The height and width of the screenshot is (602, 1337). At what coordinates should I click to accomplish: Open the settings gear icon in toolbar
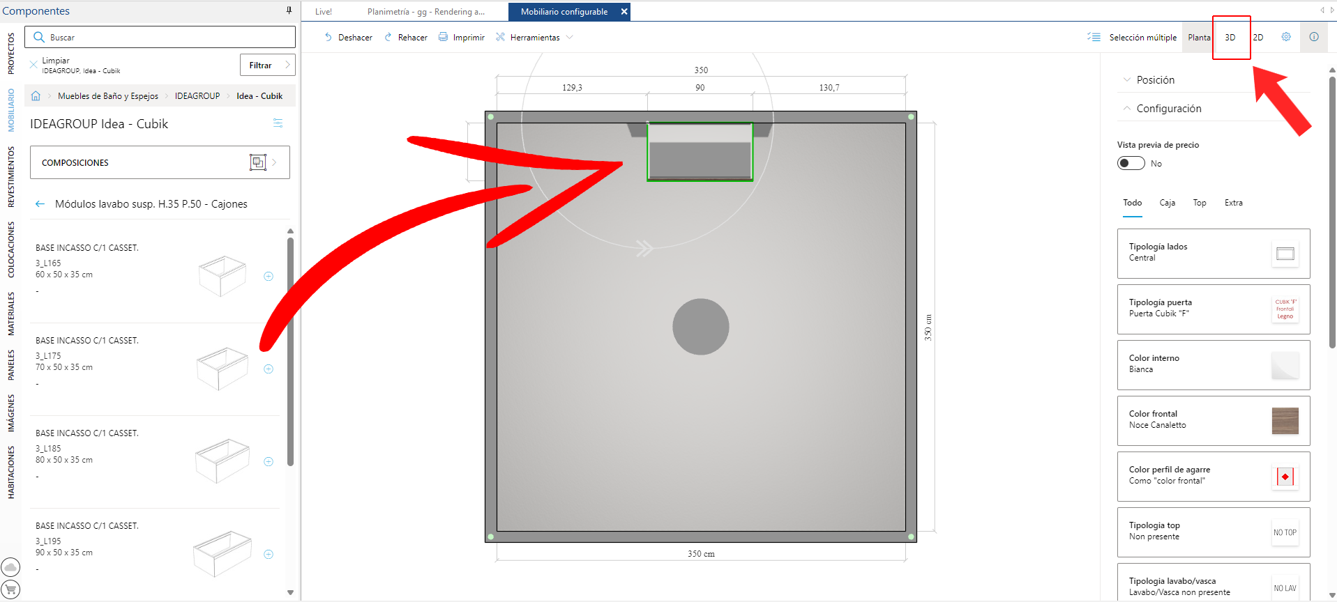click(x=1286, y=37)
